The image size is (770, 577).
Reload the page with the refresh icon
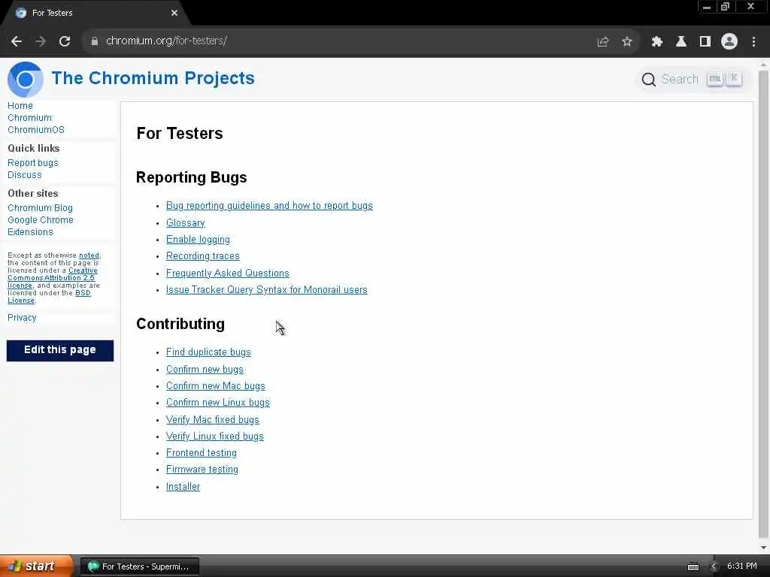tap(65, 41)
